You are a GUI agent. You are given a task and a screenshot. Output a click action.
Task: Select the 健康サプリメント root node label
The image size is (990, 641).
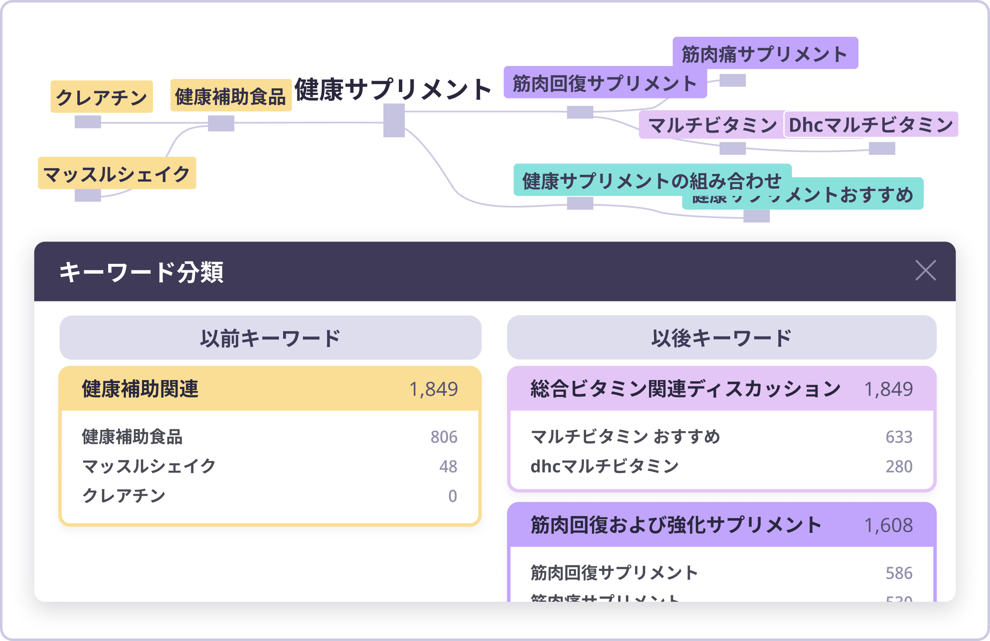click(x=393, y=90)
